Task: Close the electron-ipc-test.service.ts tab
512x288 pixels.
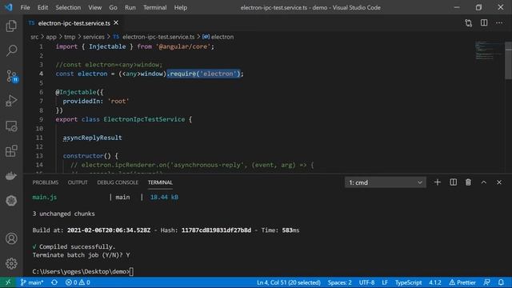Action: pyautogui.click(x=116, y=23)
